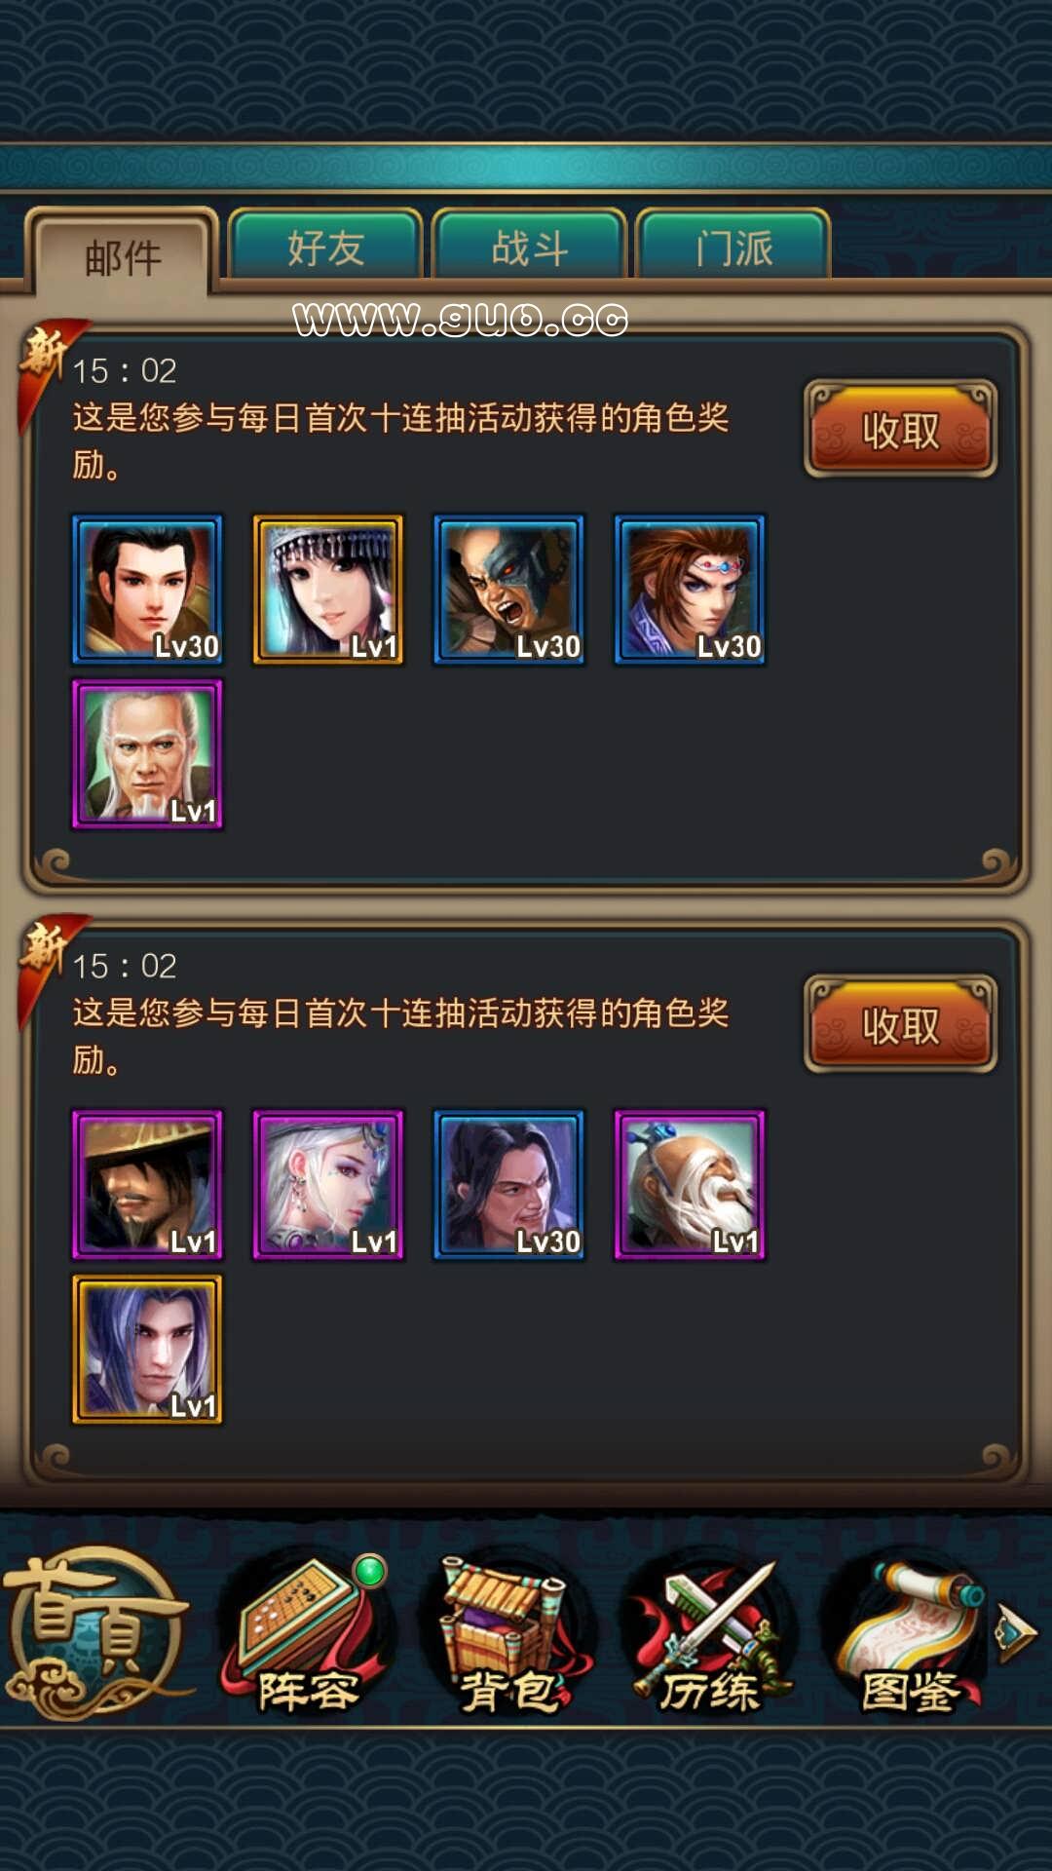Select masked roaring warrior Lv30 portrait
Viewport: 1052px width, 1871px height.
pyautogui.click(x=509, y=591)
